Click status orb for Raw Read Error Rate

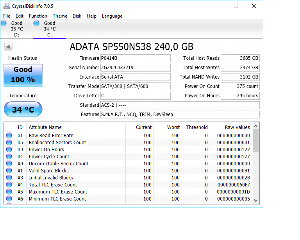9,135
